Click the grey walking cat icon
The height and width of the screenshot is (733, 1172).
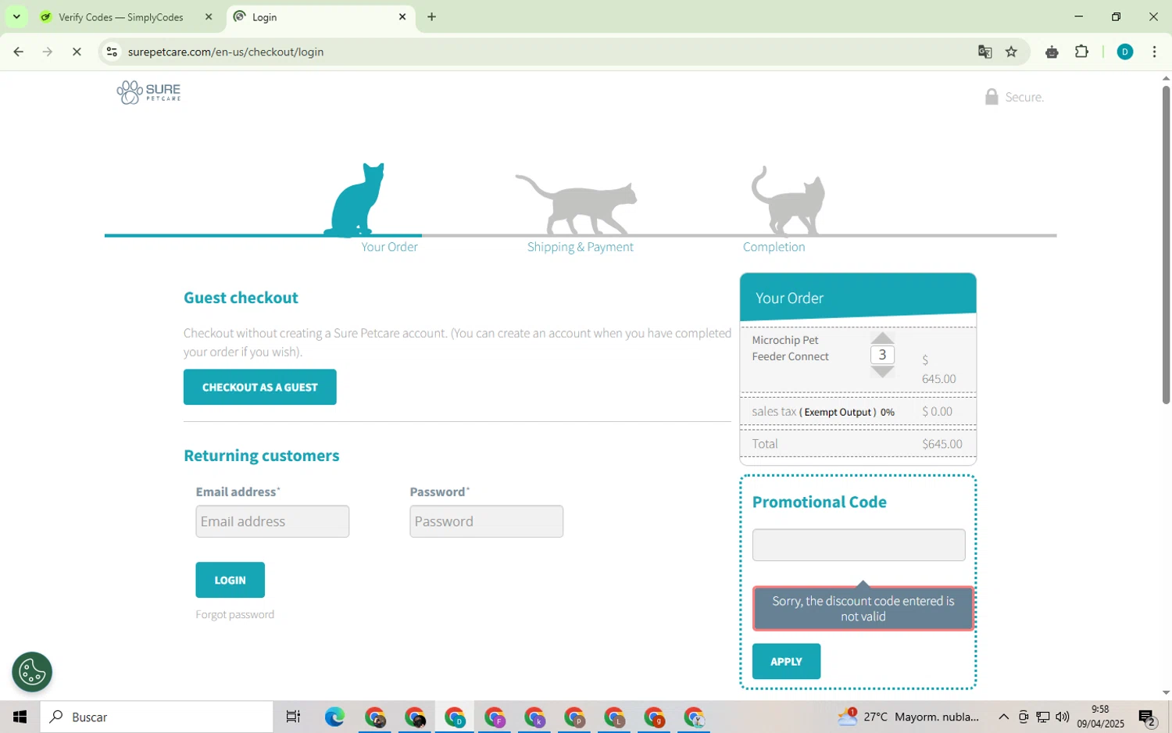point(577,204)
